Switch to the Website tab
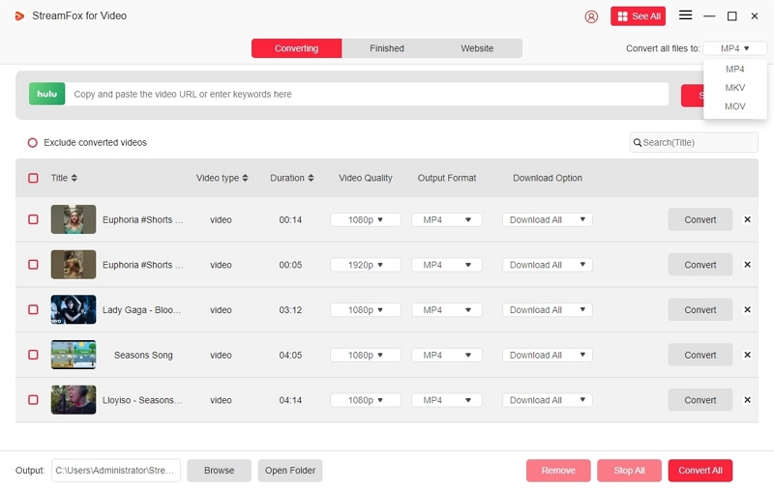Image resolution: width=774 pixels, height=489 pixels. point(477,48)
